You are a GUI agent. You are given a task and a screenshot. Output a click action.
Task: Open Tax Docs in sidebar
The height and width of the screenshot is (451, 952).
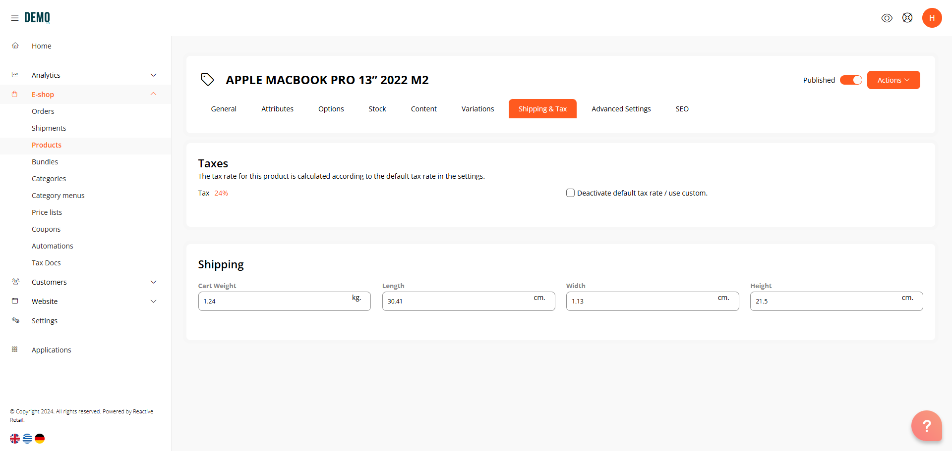[x=46, y=263]
